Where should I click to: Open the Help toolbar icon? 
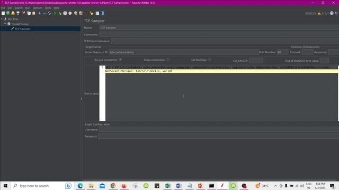pos(103,13)
